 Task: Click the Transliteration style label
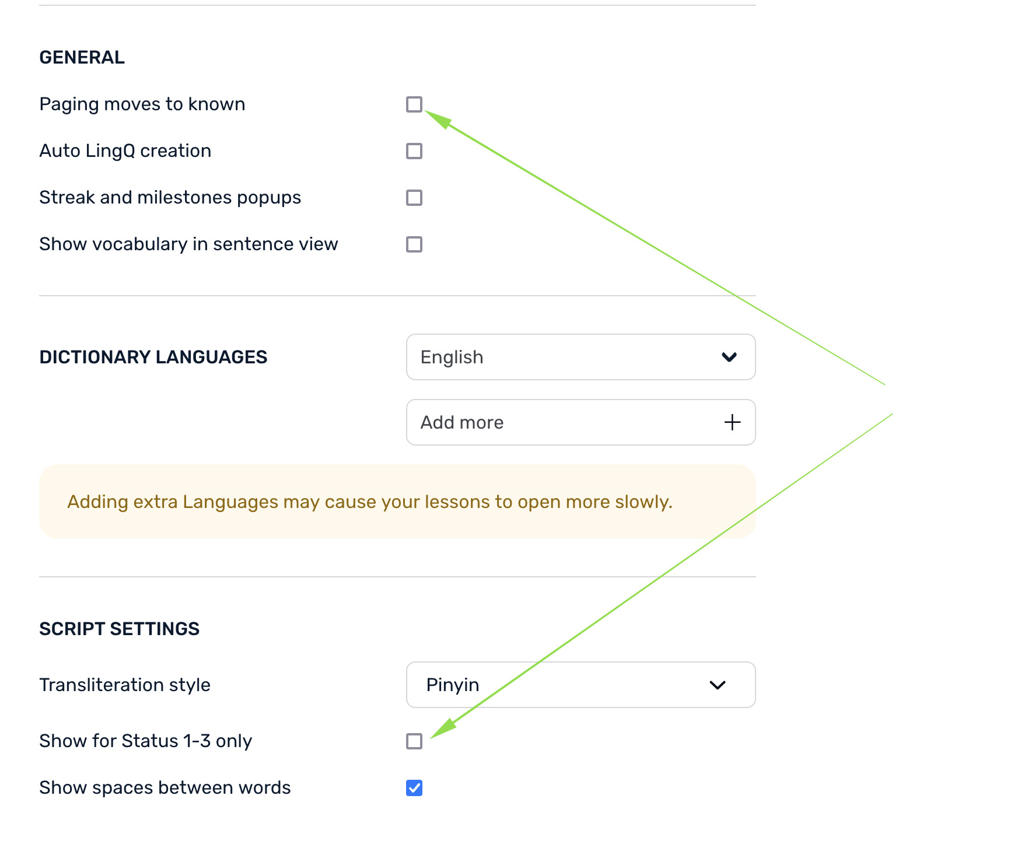point(125,685)
